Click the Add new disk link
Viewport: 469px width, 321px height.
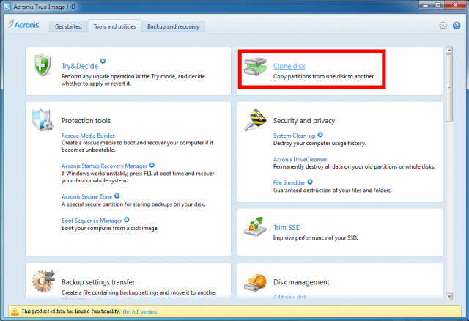point(290,297)
